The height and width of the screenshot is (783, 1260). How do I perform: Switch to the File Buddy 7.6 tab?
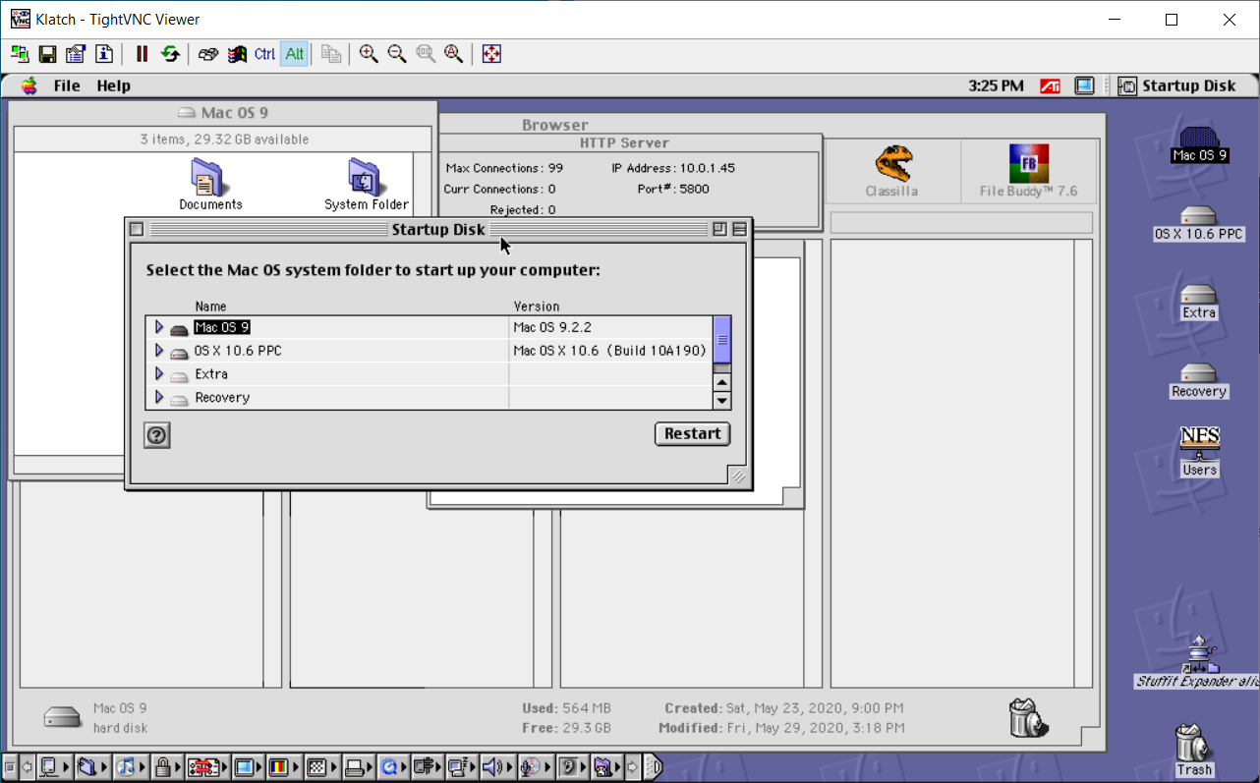pyautogui.click(x=1028, y=172)
